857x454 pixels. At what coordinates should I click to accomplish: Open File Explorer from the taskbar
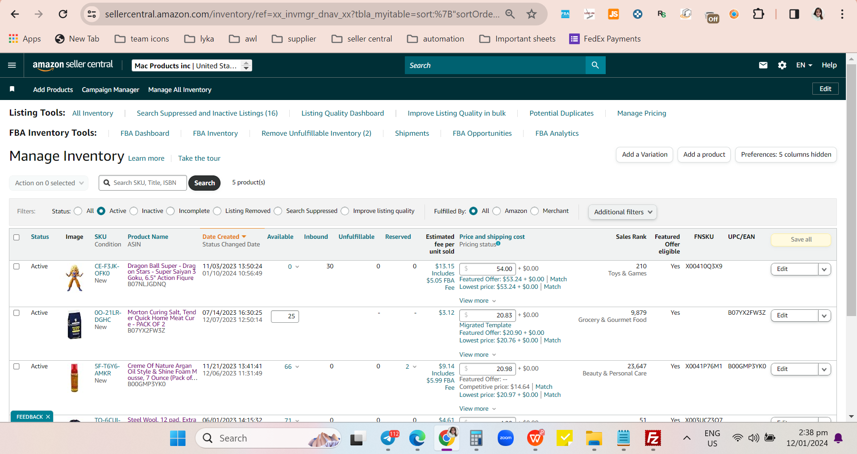[594, 438]
